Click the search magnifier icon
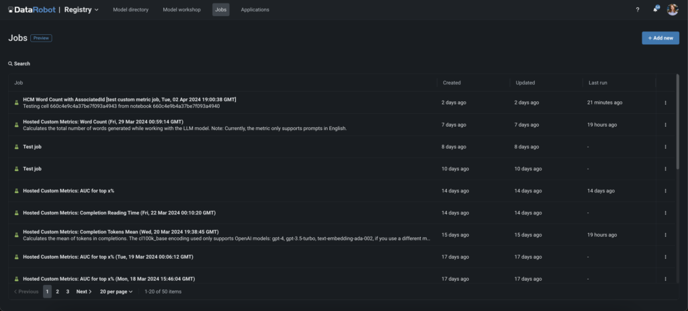Viewport: 688px width, 311px height. pos(10,64)
